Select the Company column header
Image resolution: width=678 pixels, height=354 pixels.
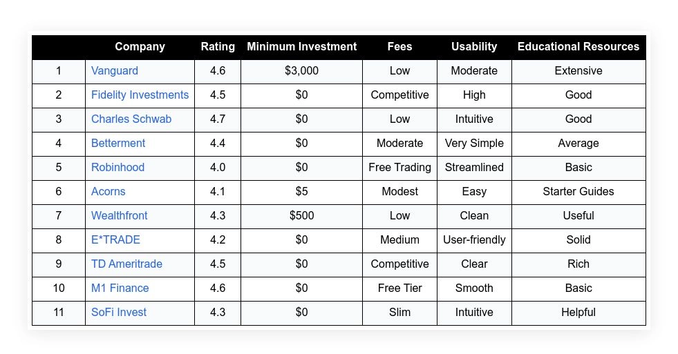coord(140,47)
